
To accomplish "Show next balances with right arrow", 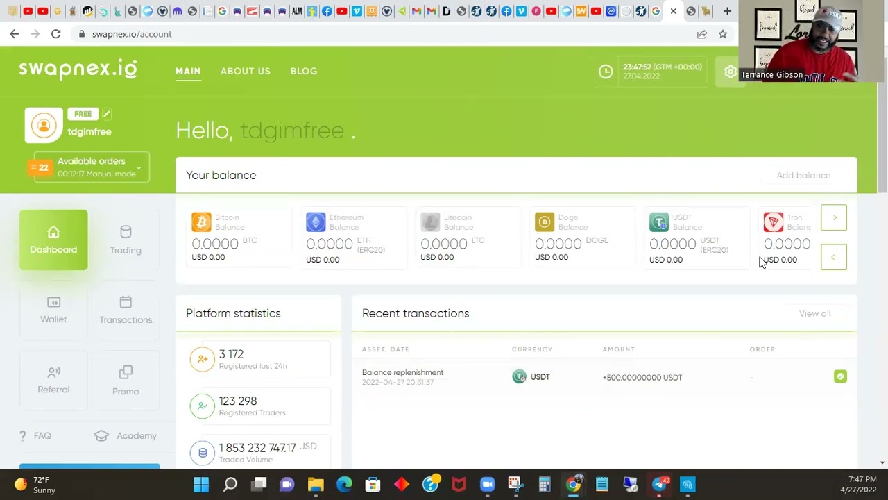I will (x=834, y=217).
